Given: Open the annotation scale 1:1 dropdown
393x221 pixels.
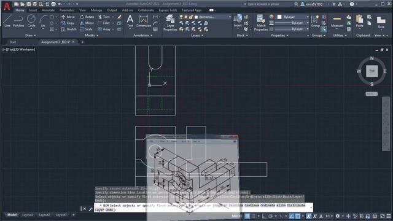Looking at the screenshot, I should click(329, 216).
